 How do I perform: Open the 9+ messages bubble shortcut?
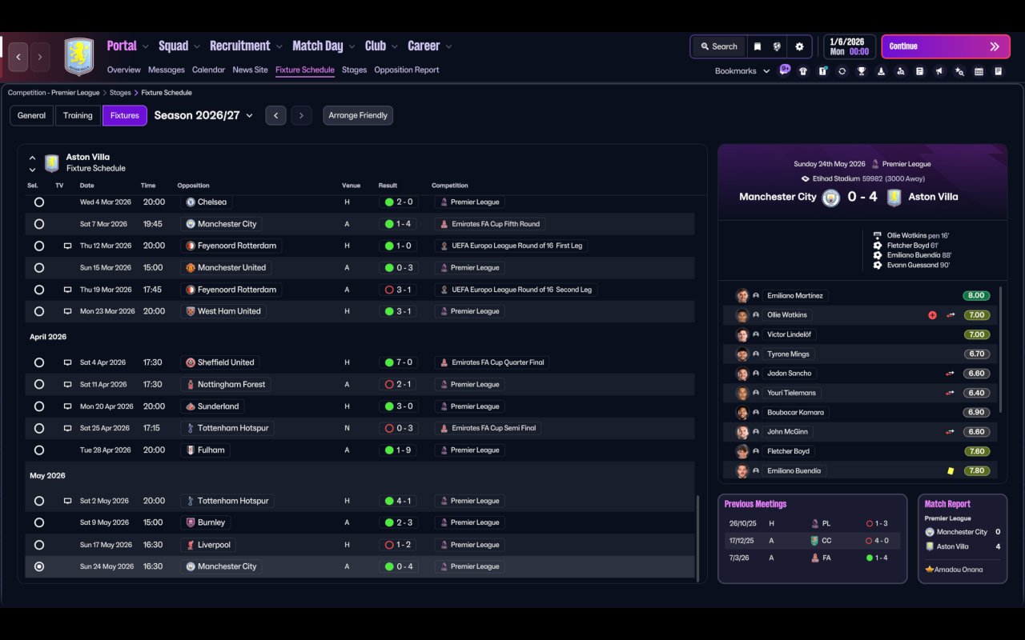[785, 70]
